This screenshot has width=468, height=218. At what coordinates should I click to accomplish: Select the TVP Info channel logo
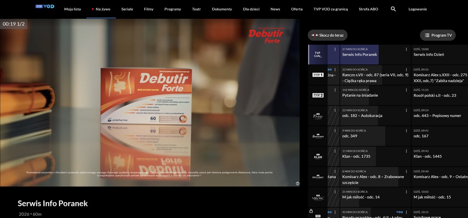point(318,54)
